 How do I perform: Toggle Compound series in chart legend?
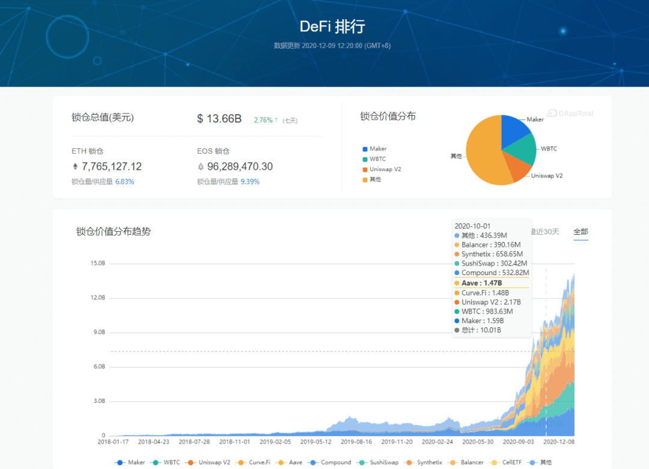pos(329,462)
